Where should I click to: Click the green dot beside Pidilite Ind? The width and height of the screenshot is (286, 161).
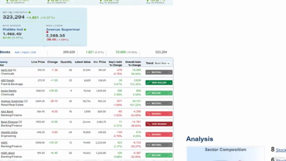tap(25, 30)
